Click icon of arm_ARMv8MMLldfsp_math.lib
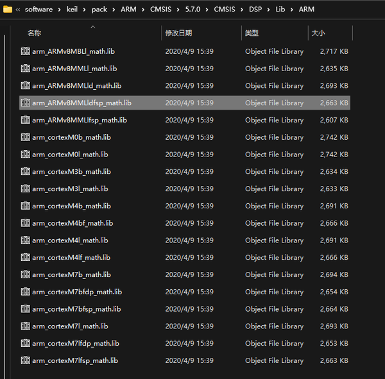385x379 pixels. 25,103
